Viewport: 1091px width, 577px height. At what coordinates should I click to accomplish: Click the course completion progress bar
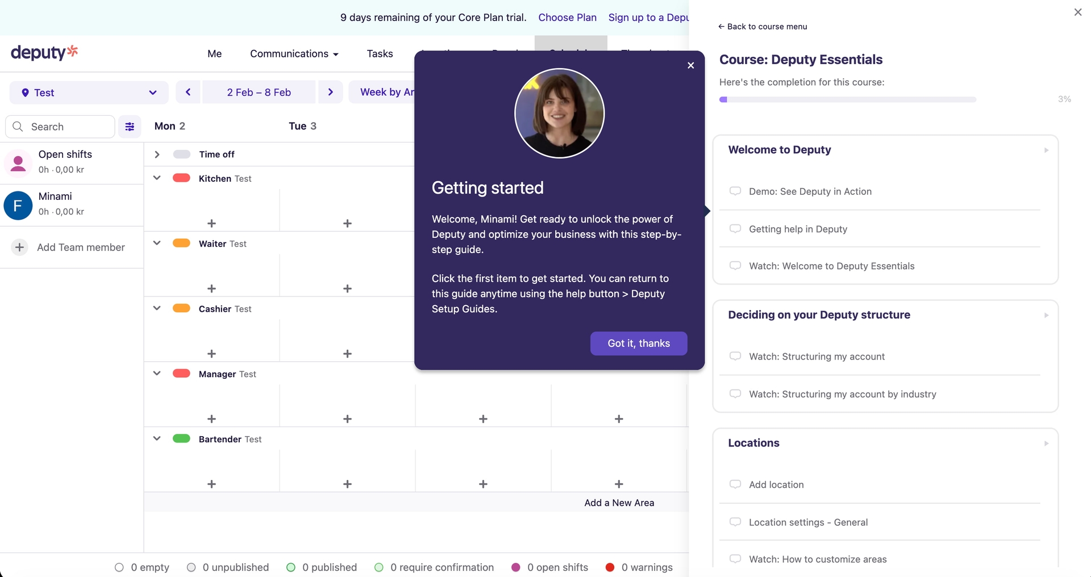coord(847,99)
